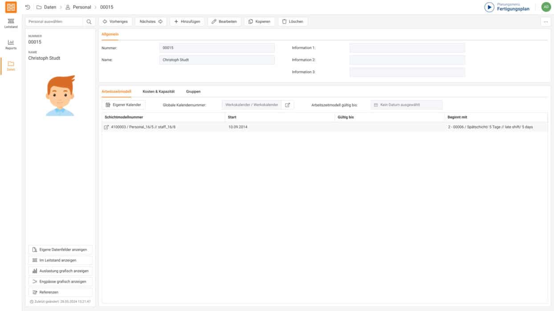Start the Fertigungsplan play icon
The width and height of the screenshot is (554, 311).
489,7
